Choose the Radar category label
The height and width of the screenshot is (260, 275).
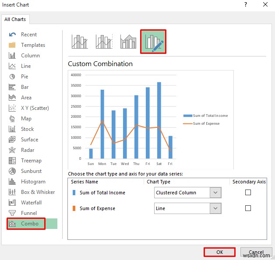point(28,150)
